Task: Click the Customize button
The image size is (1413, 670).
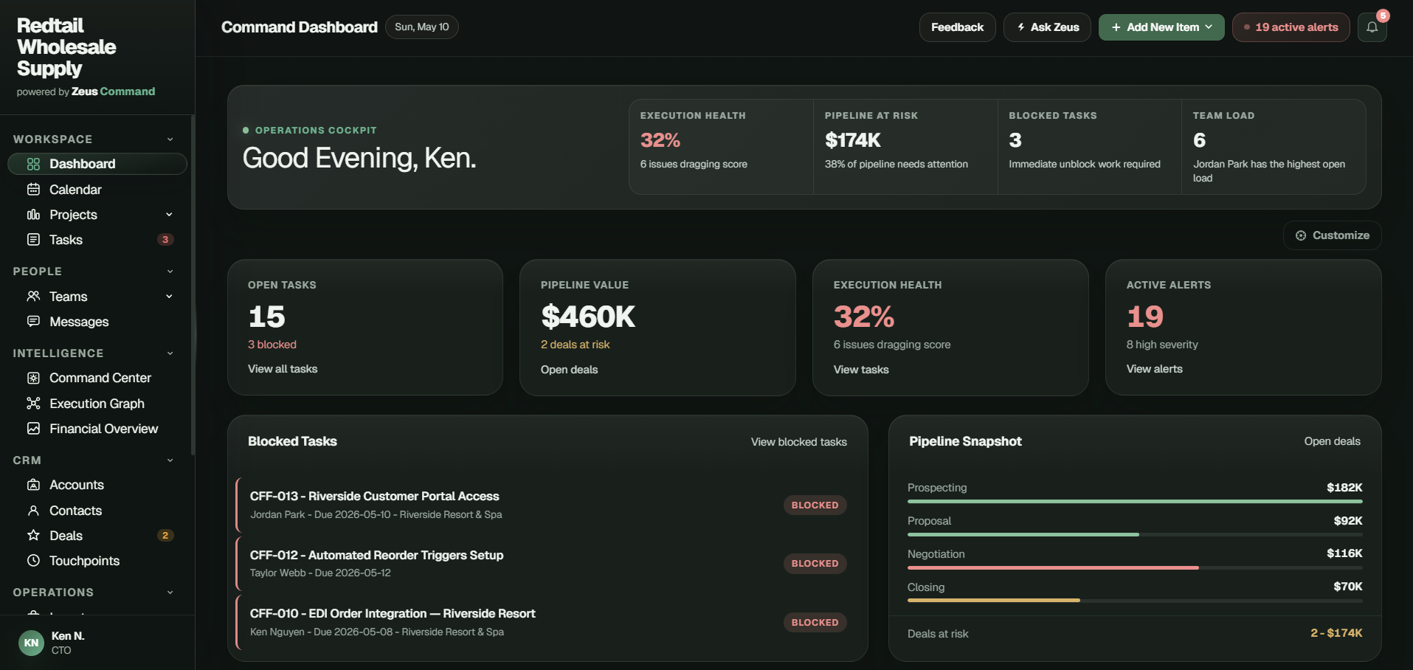Action: 1333,235
